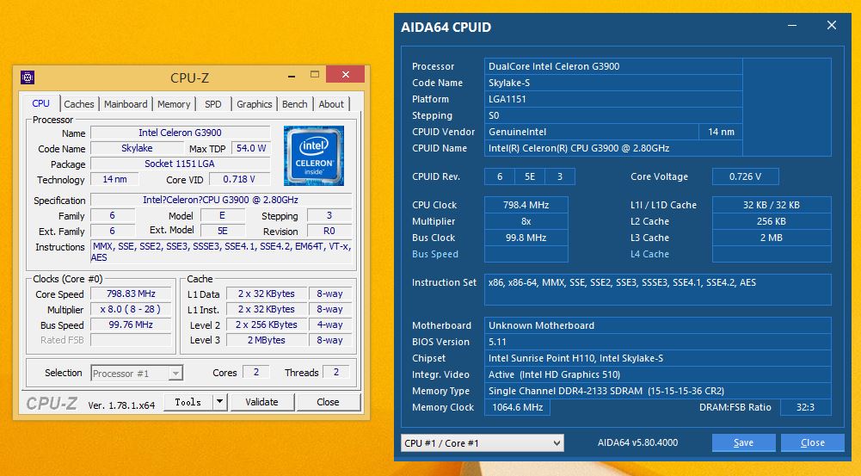Click the Revision value R0
Viewport: 861px width, 476px height.
point(329,231)
